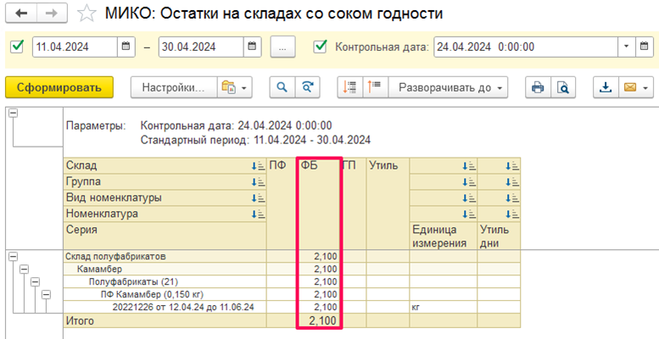Click the end date field 30.04.2024
The height and width of the screenshot is (339, 659).
[201, 47]
